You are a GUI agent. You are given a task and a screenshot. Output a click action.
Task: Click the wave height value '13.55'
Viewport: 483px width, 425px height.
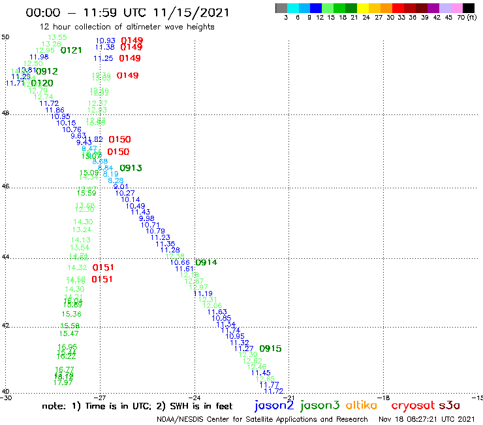pyautogui.click(x=57, y=37)
